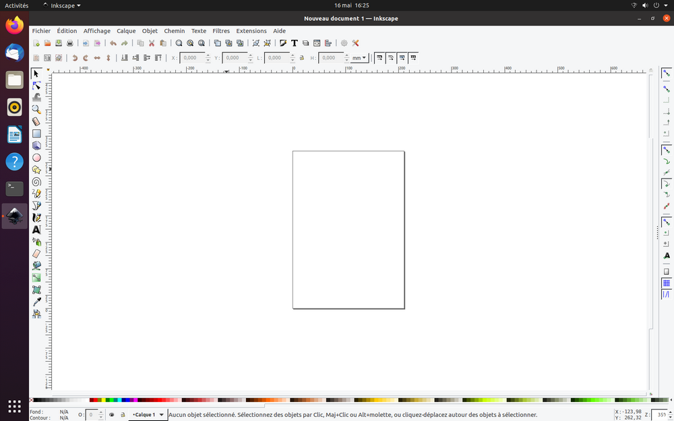Click L width spinner arrows
Viewport: 674px width, 421px height.
point(293,57)
